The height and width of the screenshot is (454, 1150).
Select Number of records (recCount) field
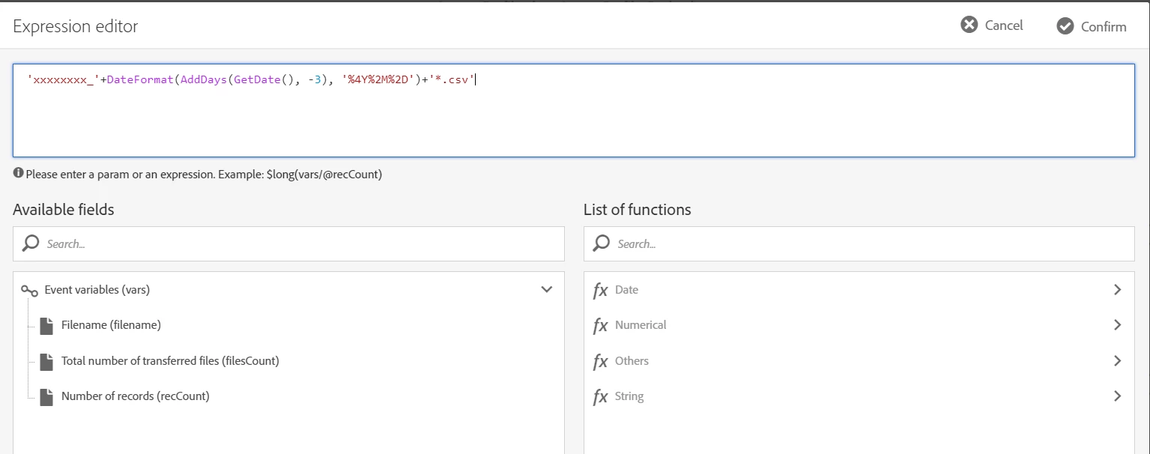pos(135,396)
